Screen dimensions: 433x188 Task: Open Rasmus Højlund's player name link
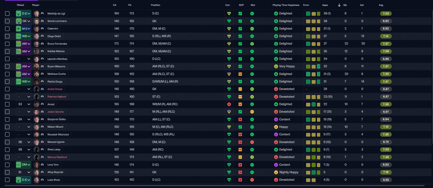57,97
